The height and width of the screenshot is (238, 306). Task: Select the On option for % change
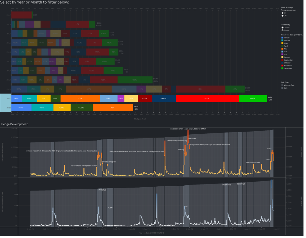coord(283,13)
